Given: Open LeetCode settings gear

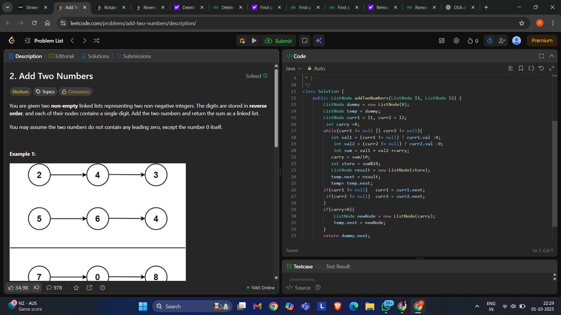Looking at the screenshot, I should pyautogui.click(x=456, y=41).
